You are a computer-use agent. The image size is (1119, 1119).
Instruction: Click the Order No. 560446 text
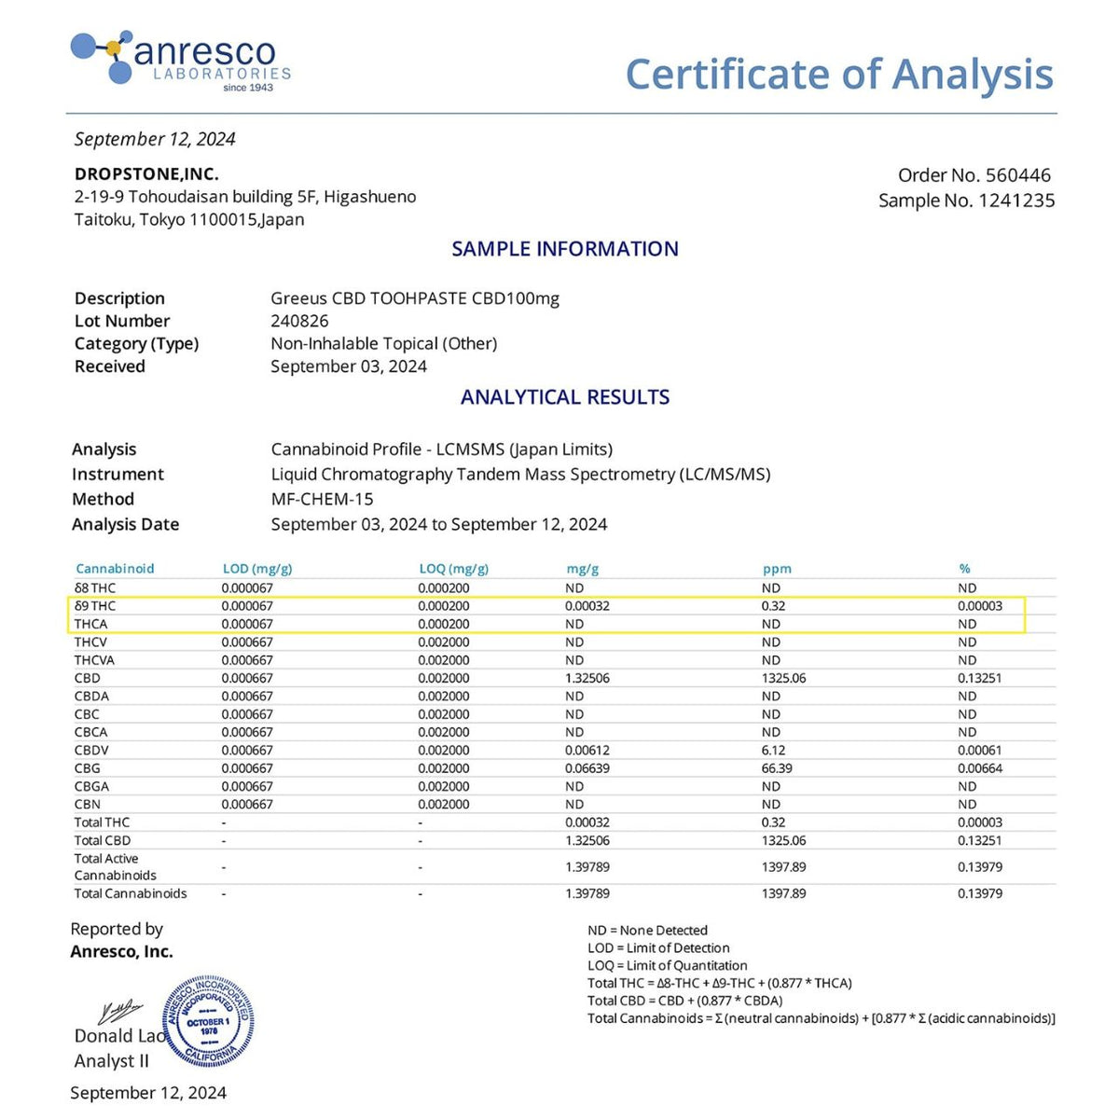pyautogui.click(x=974, y=175)
